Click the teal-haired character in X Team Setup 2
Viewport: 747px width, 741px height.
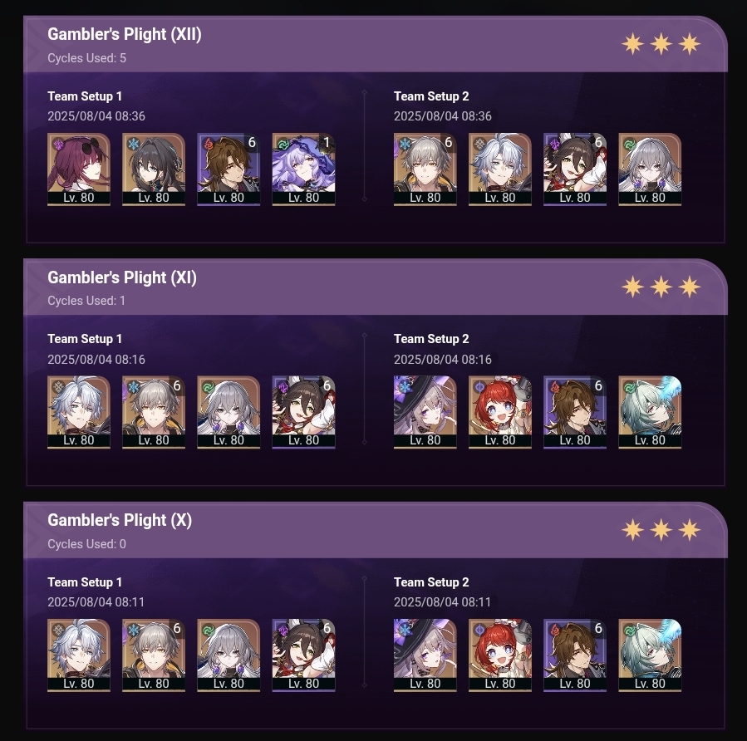[x=650, y=655]
